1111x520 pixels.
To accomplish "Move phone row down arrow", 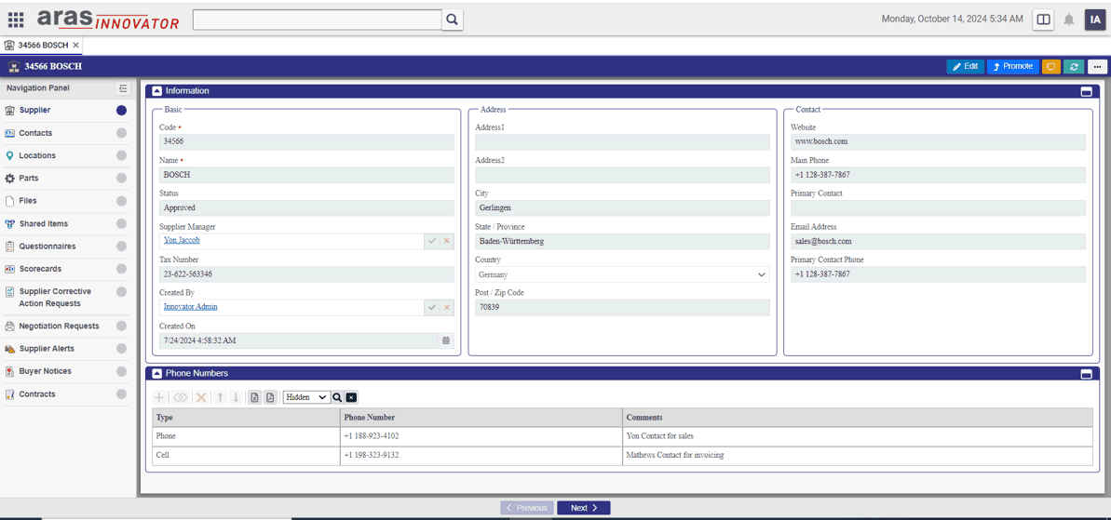I will (x=236, y=397).
